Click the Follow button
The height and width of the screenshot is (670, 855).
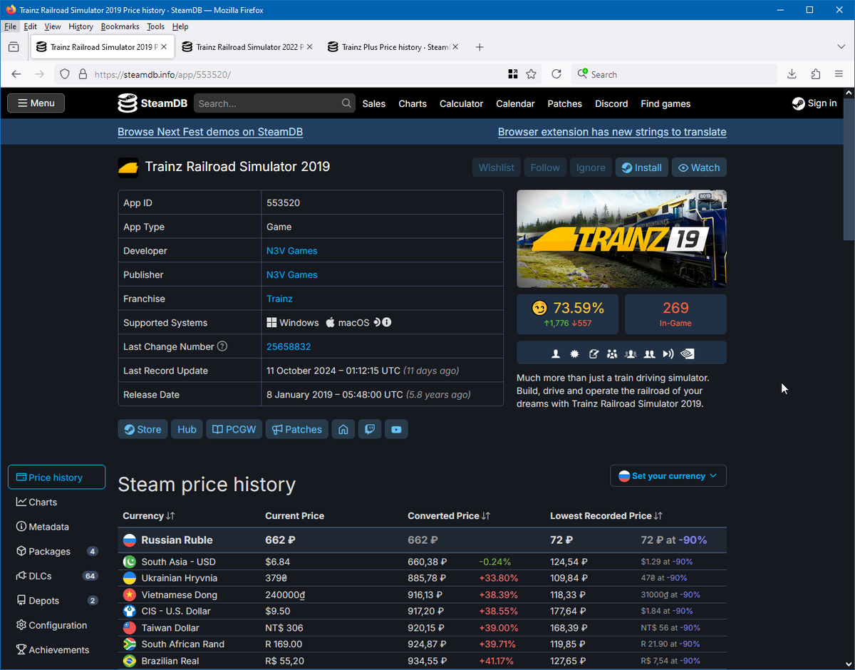point(545,167)
